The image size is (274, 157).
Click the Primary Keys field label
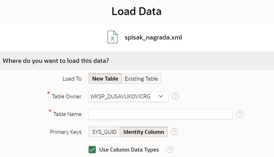click(65, 132)
